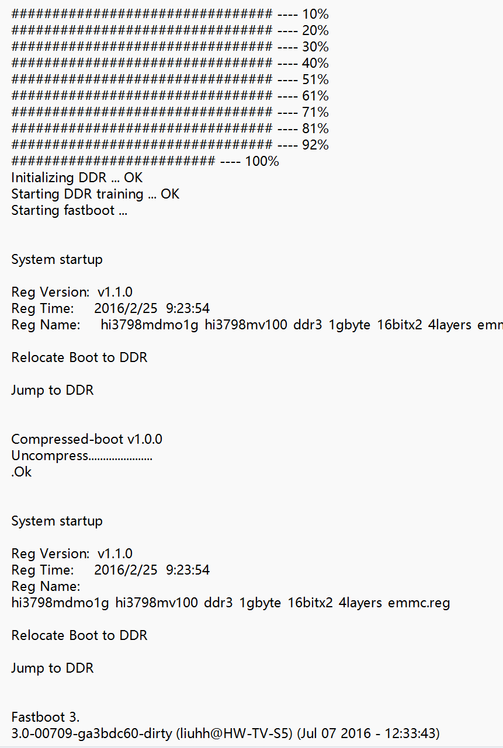
Task: Click the second "System startup" text
Action: click(x=57, y=521)
